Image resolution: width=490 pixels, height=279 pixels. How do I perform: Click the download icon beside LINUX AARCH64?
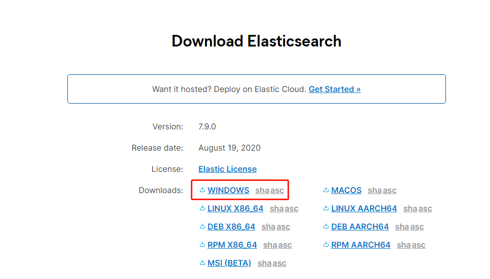(326, 208)
